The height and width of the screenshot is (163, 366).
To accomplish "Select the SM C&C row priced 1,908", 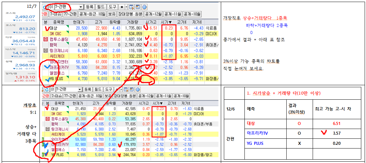I will (x=130, y=34).
